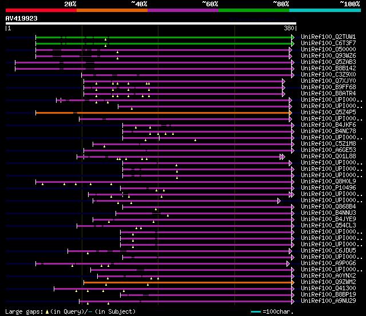
Task: Click the green end arrowhead of C6T3F7 row
Action: click(293, 43)
